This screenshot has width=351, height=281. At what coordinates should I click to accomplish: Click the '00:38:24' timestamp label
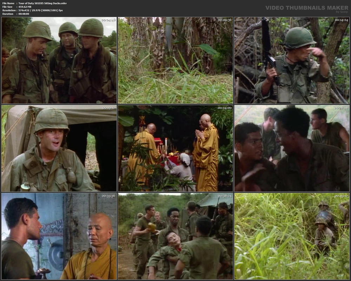225,196
